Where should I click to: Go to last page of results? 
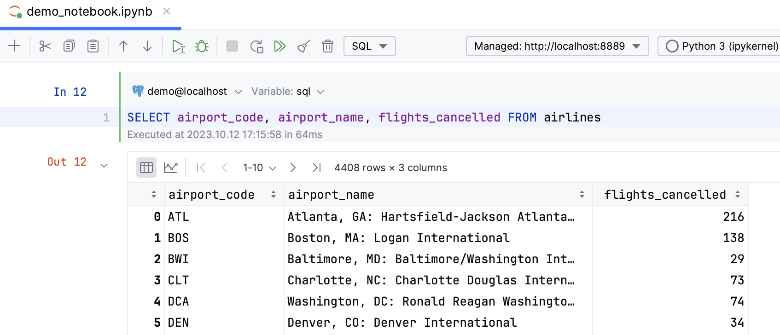tap(316, 167)
